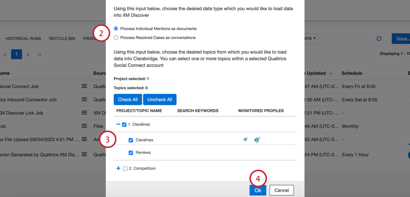The width and height of the screenshot is (410, 197).
Task: Collapse the 1. Claralines project
Action: tap(118, 125)
